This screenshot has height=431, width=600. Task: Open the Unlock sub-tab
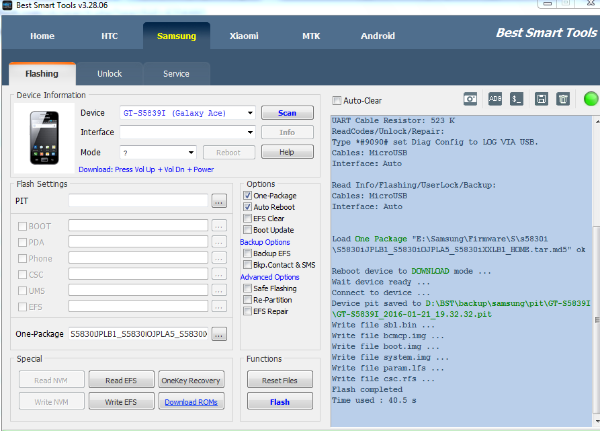[110, 73]
